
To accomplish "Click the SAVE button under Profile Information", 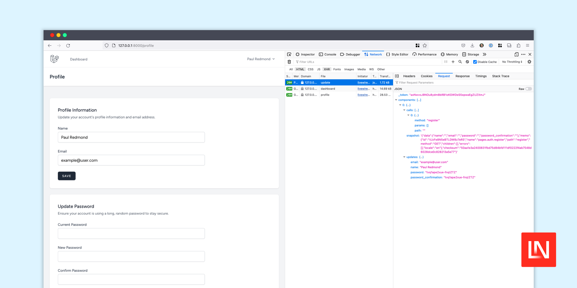I will (x=67, y=176).
